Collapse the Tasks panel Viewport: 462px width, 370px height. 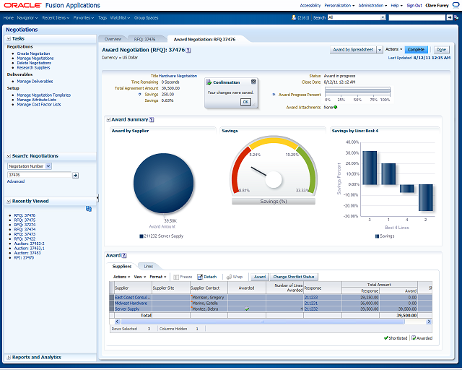click(9, 38)
